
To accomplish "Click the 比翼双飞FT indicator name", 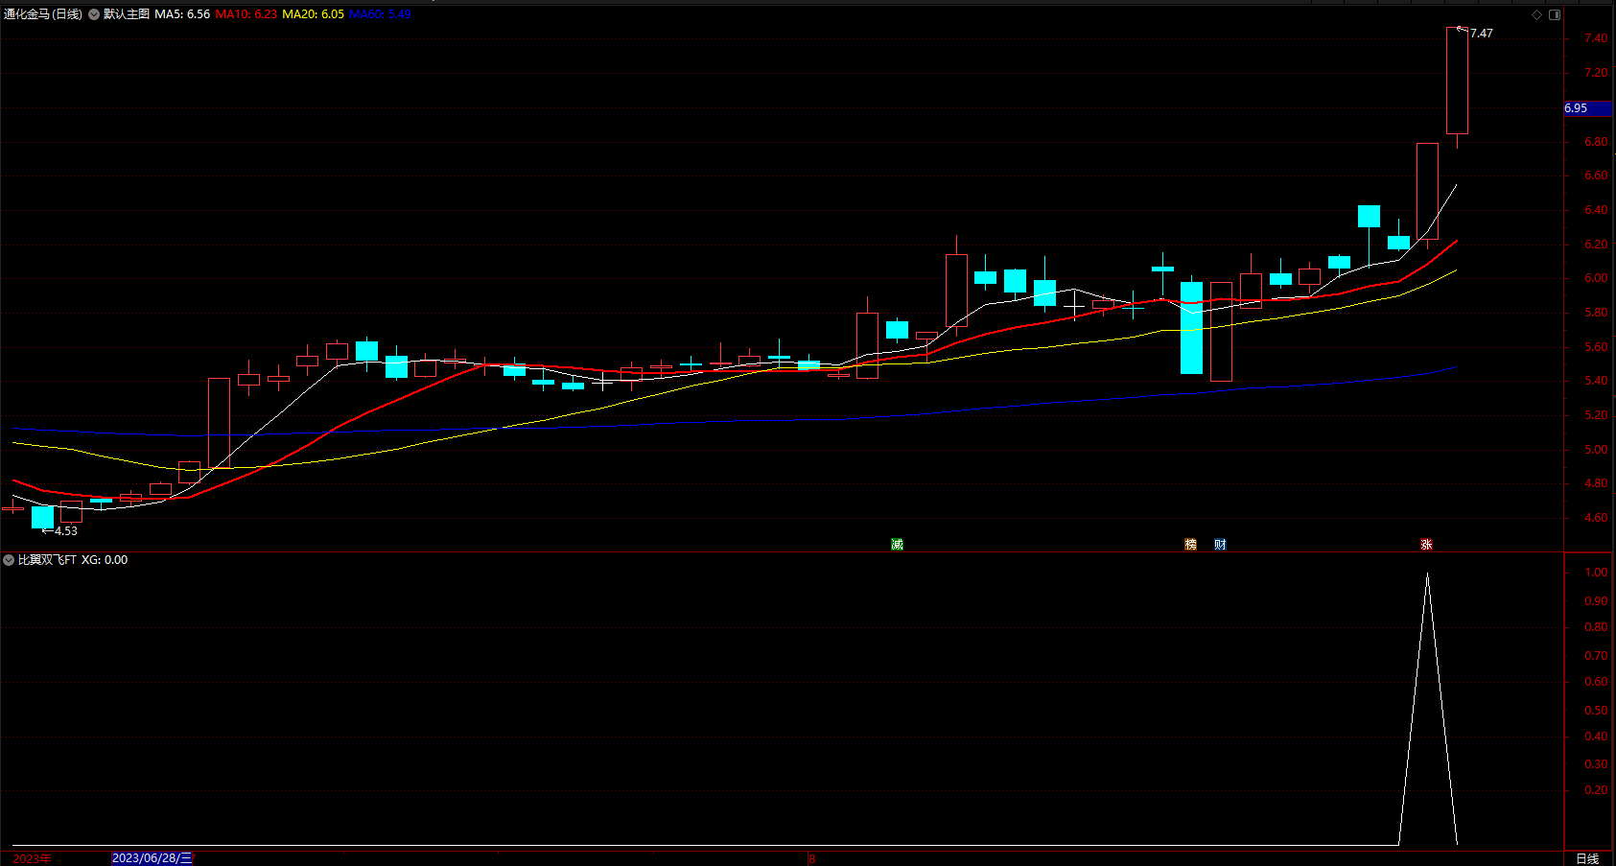I will pos(47,560).
